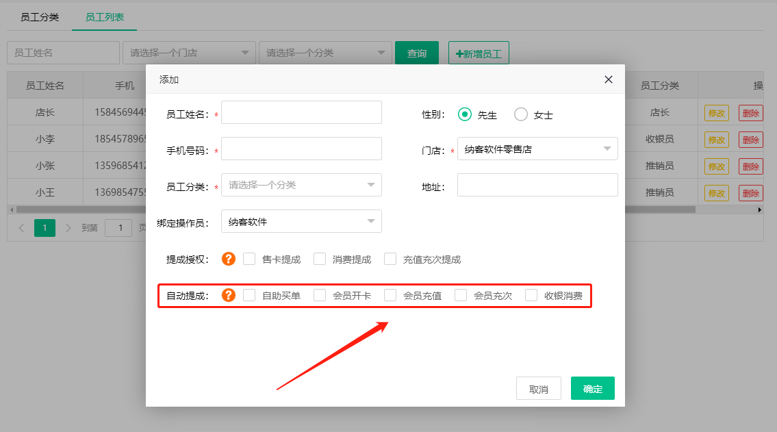Viewport: 777px width, 432px height.
Task: Select the 先生 radio button
Action: point(465,114)
